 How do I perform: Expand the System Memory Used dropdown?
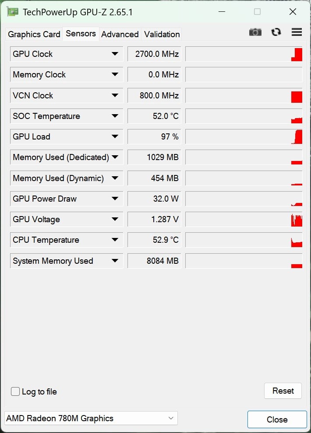pyautogui.click(x=115, y=261)
